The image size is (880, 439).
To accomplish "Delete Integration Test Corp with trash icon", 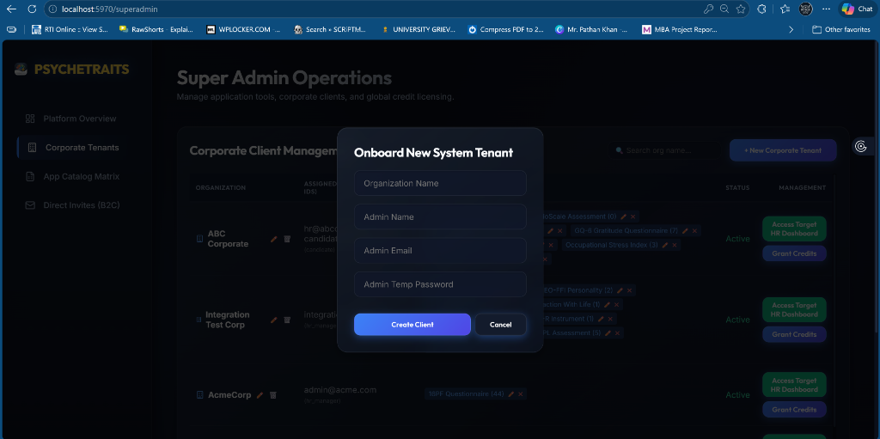I will [x=287, y=320].
